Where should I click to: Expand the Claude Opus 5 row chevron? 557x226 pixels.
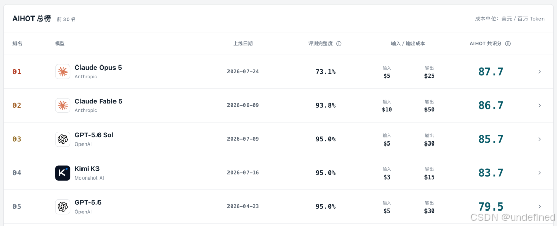540,72
